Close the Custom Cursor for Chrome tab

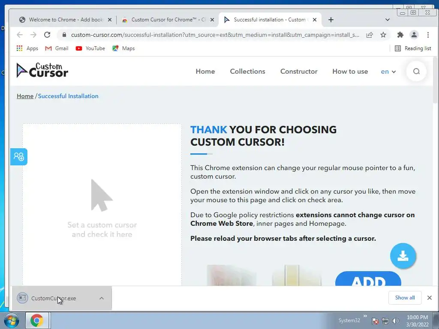point(212,20)
